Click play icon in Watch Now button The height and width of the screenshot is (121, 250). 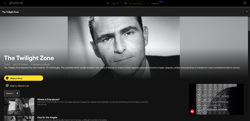pos(7,78)
